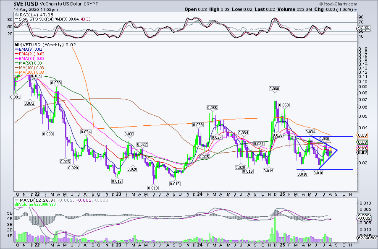The image size is (378, 249).
Task: Click the 0.103 peak price label
Action: pyautogui.click(x=36, y=76)
